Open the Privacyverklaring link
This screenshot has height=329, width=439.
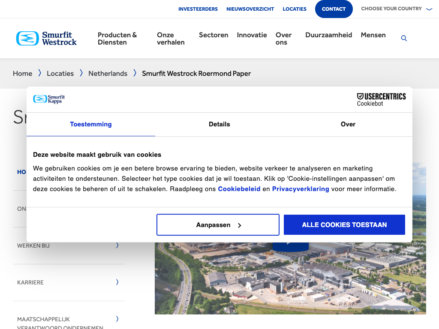[x=301, y=189]
